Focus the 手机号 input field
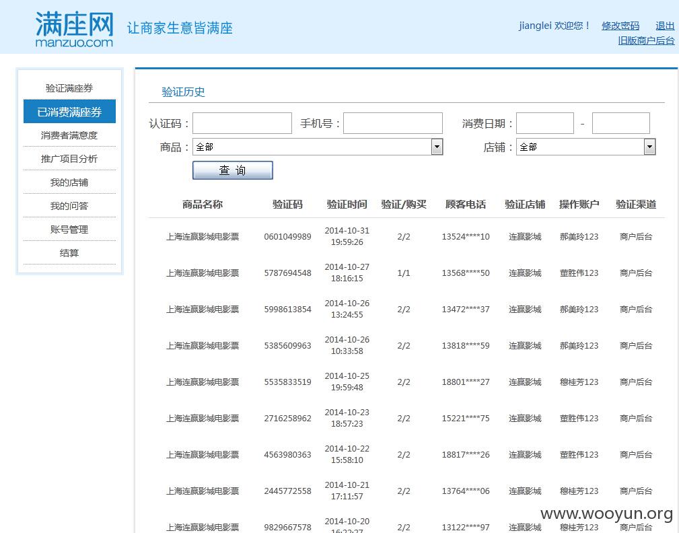Screen dimensions: 679x533 [x=393, y=123]
